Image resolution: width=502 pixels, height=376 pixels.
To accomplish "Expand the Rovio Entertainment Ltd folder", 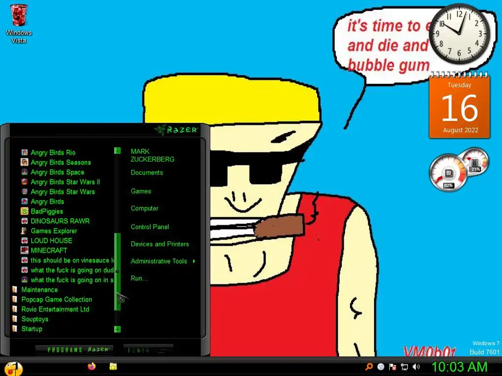I will click(50, 309).
